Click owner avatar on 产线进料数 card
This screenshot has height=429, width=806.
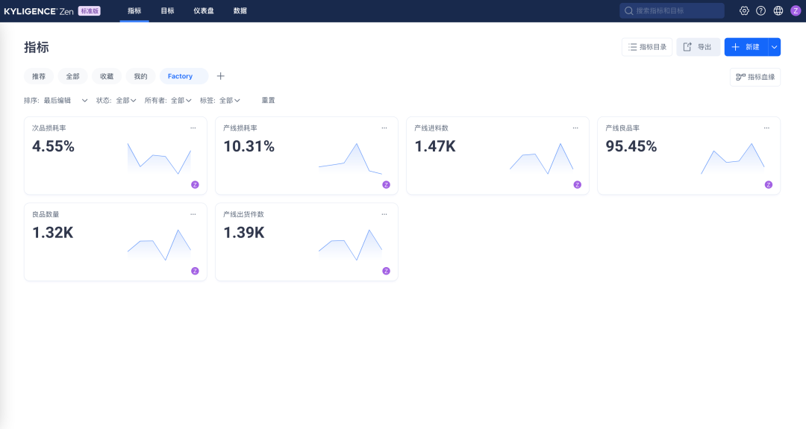(577, 185)
